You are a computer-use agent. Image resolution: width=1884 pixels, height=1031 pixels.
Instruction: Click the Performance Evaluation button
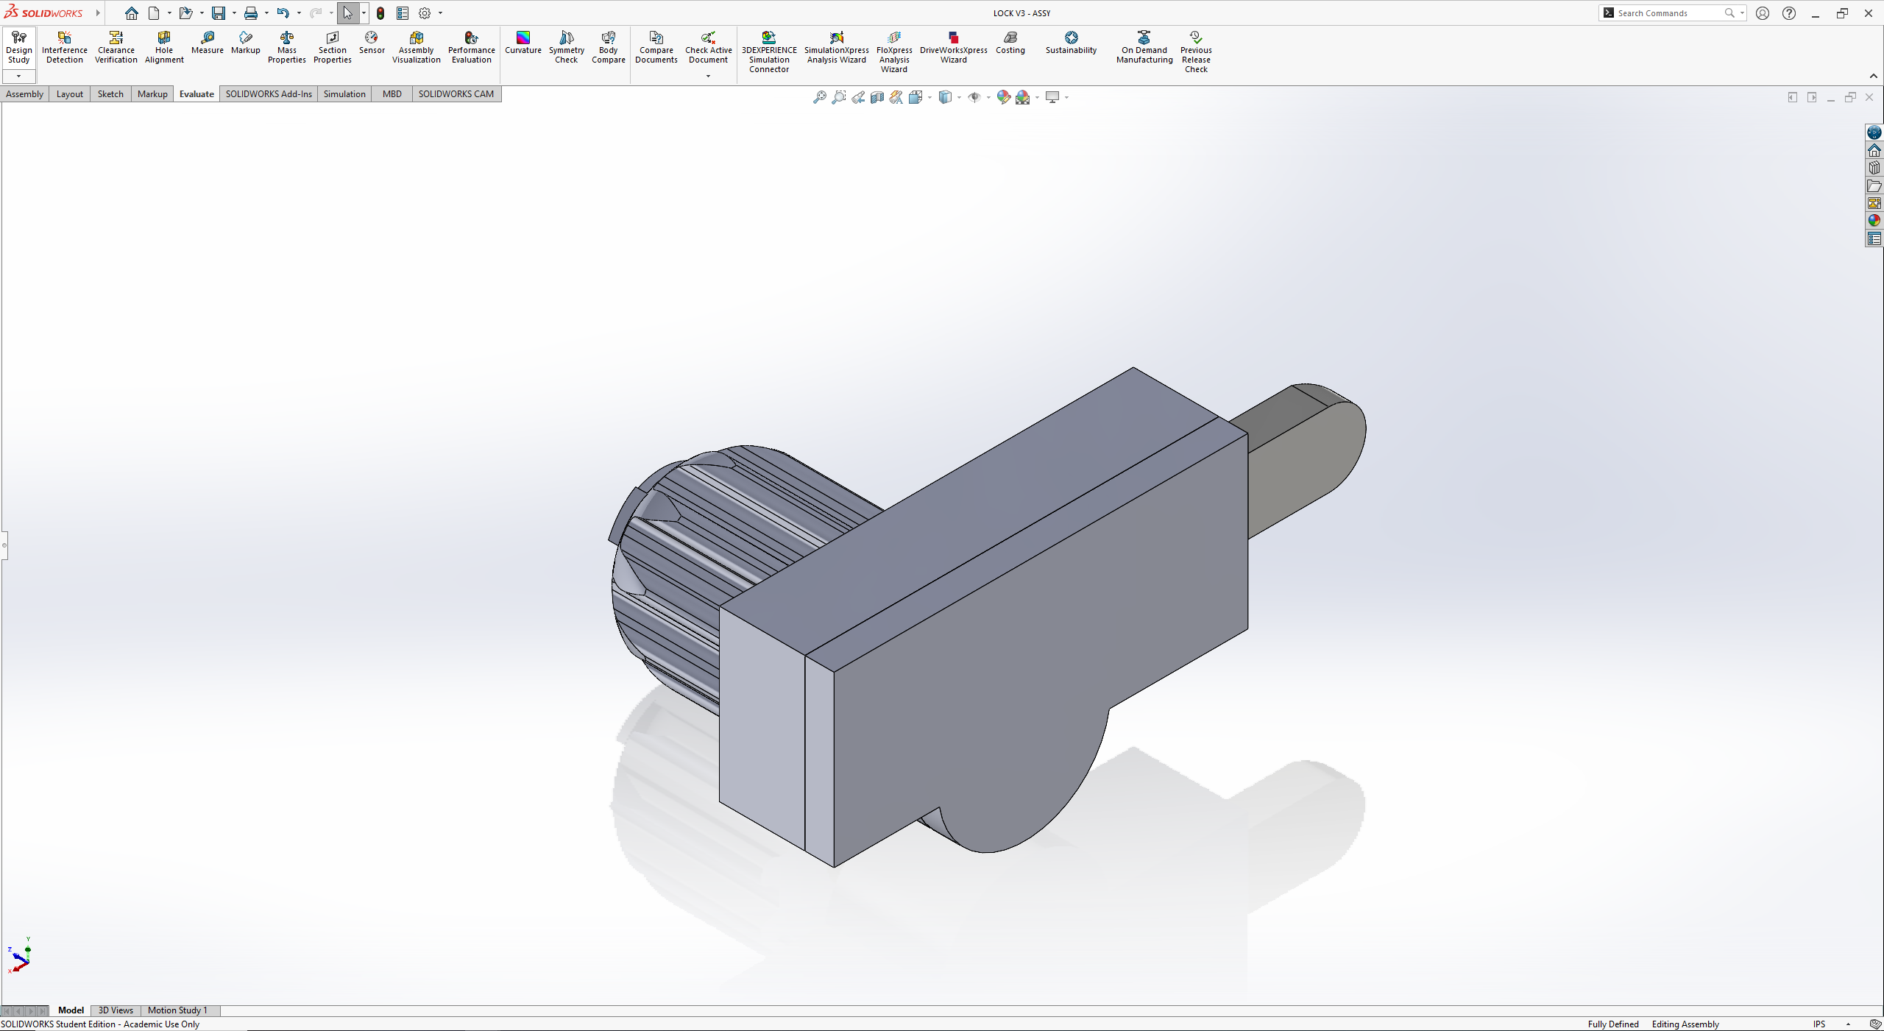(471, 47)
